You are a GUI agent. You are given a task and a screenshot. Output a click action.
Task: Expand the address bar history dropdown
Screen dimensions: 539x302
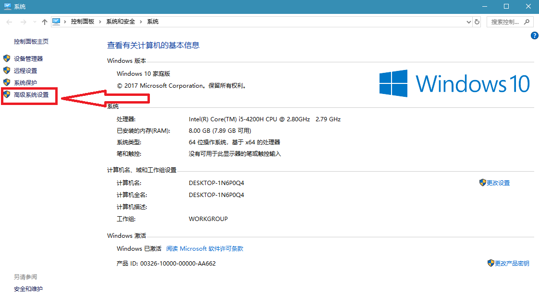pyautogui.click(x=468, y=22)
